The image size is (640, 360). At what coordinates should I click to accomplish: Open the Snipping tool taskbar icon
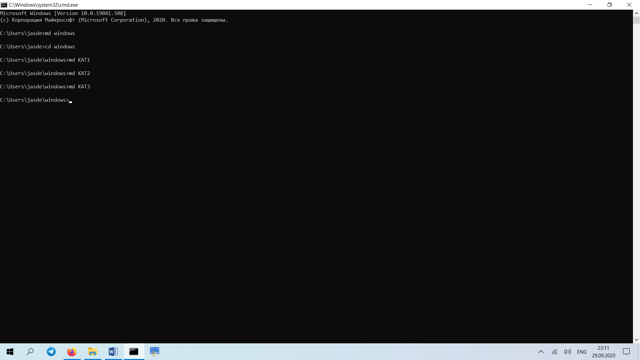[155, 352]
